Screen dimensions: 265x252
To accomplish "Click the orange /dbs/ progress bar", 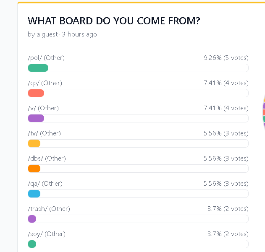I will coord(34,169).
